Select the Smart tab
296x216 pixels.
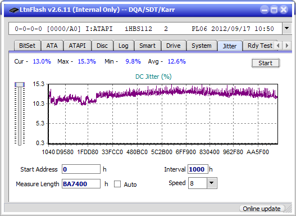point(147,46)
